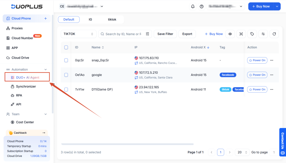Tick the select-all checkbox in table header
Viewport: 286px width, 163px height.
tap(66, 48)
